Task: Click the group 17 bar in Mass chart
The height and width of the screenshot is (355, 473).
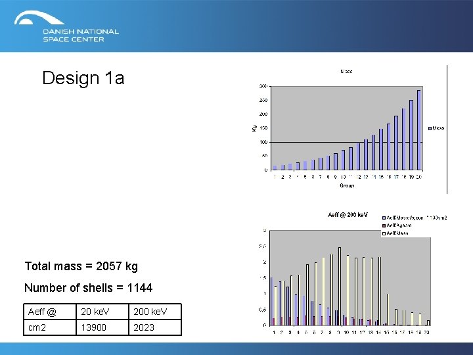Action: [396, 143]
